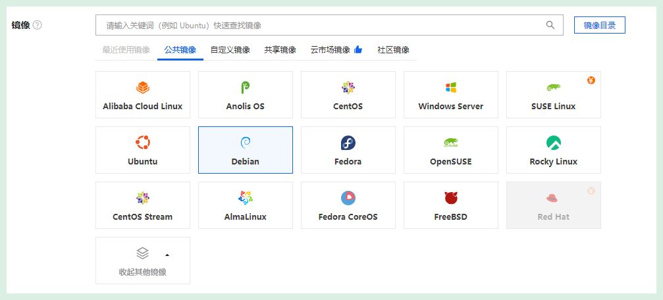The width and height of the screenshot is (663, 300).
Task: Pick the Rocky Linux label
Action: [554, 161]
